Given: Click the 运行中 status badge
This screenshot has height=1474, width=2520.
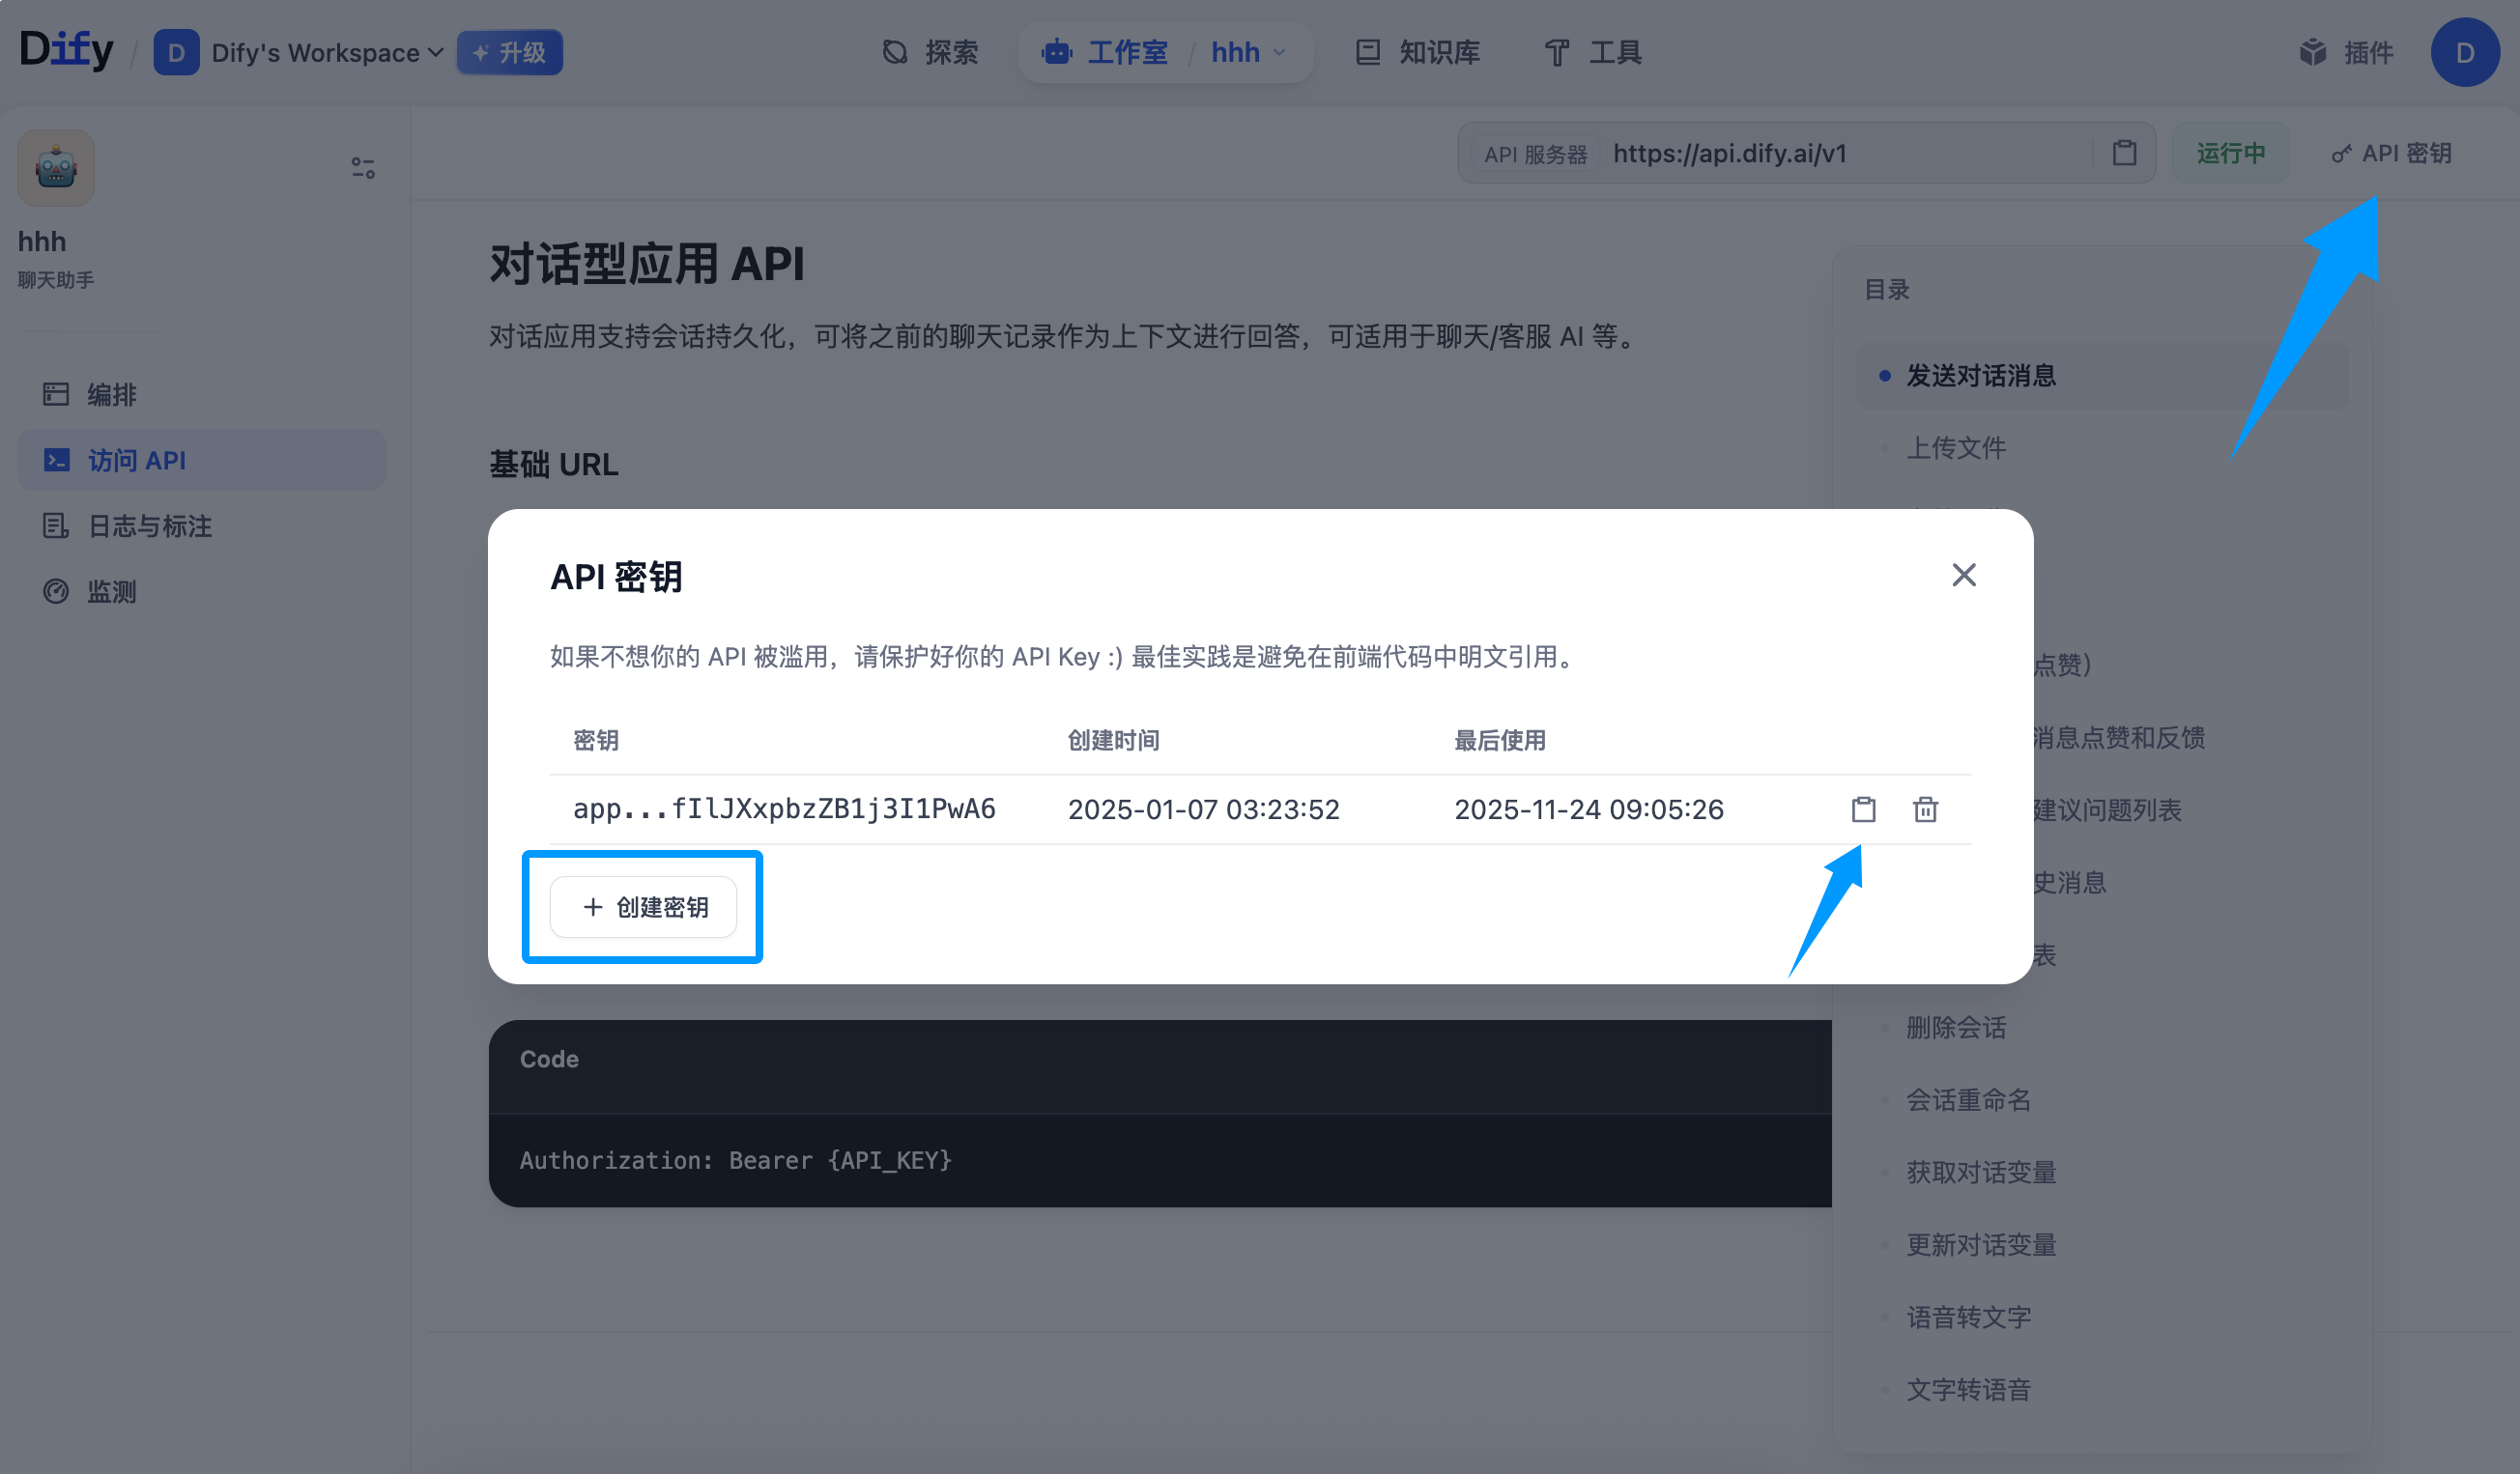Looking at the screenshot, I should point(2230,153).
